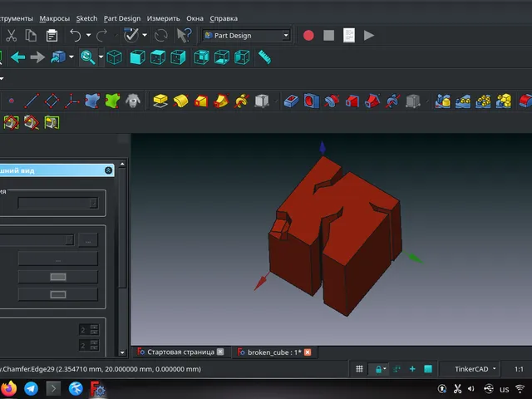This screenshot has width=532, height=399.
Task: Create datum line tool
Action: [32, 101]
